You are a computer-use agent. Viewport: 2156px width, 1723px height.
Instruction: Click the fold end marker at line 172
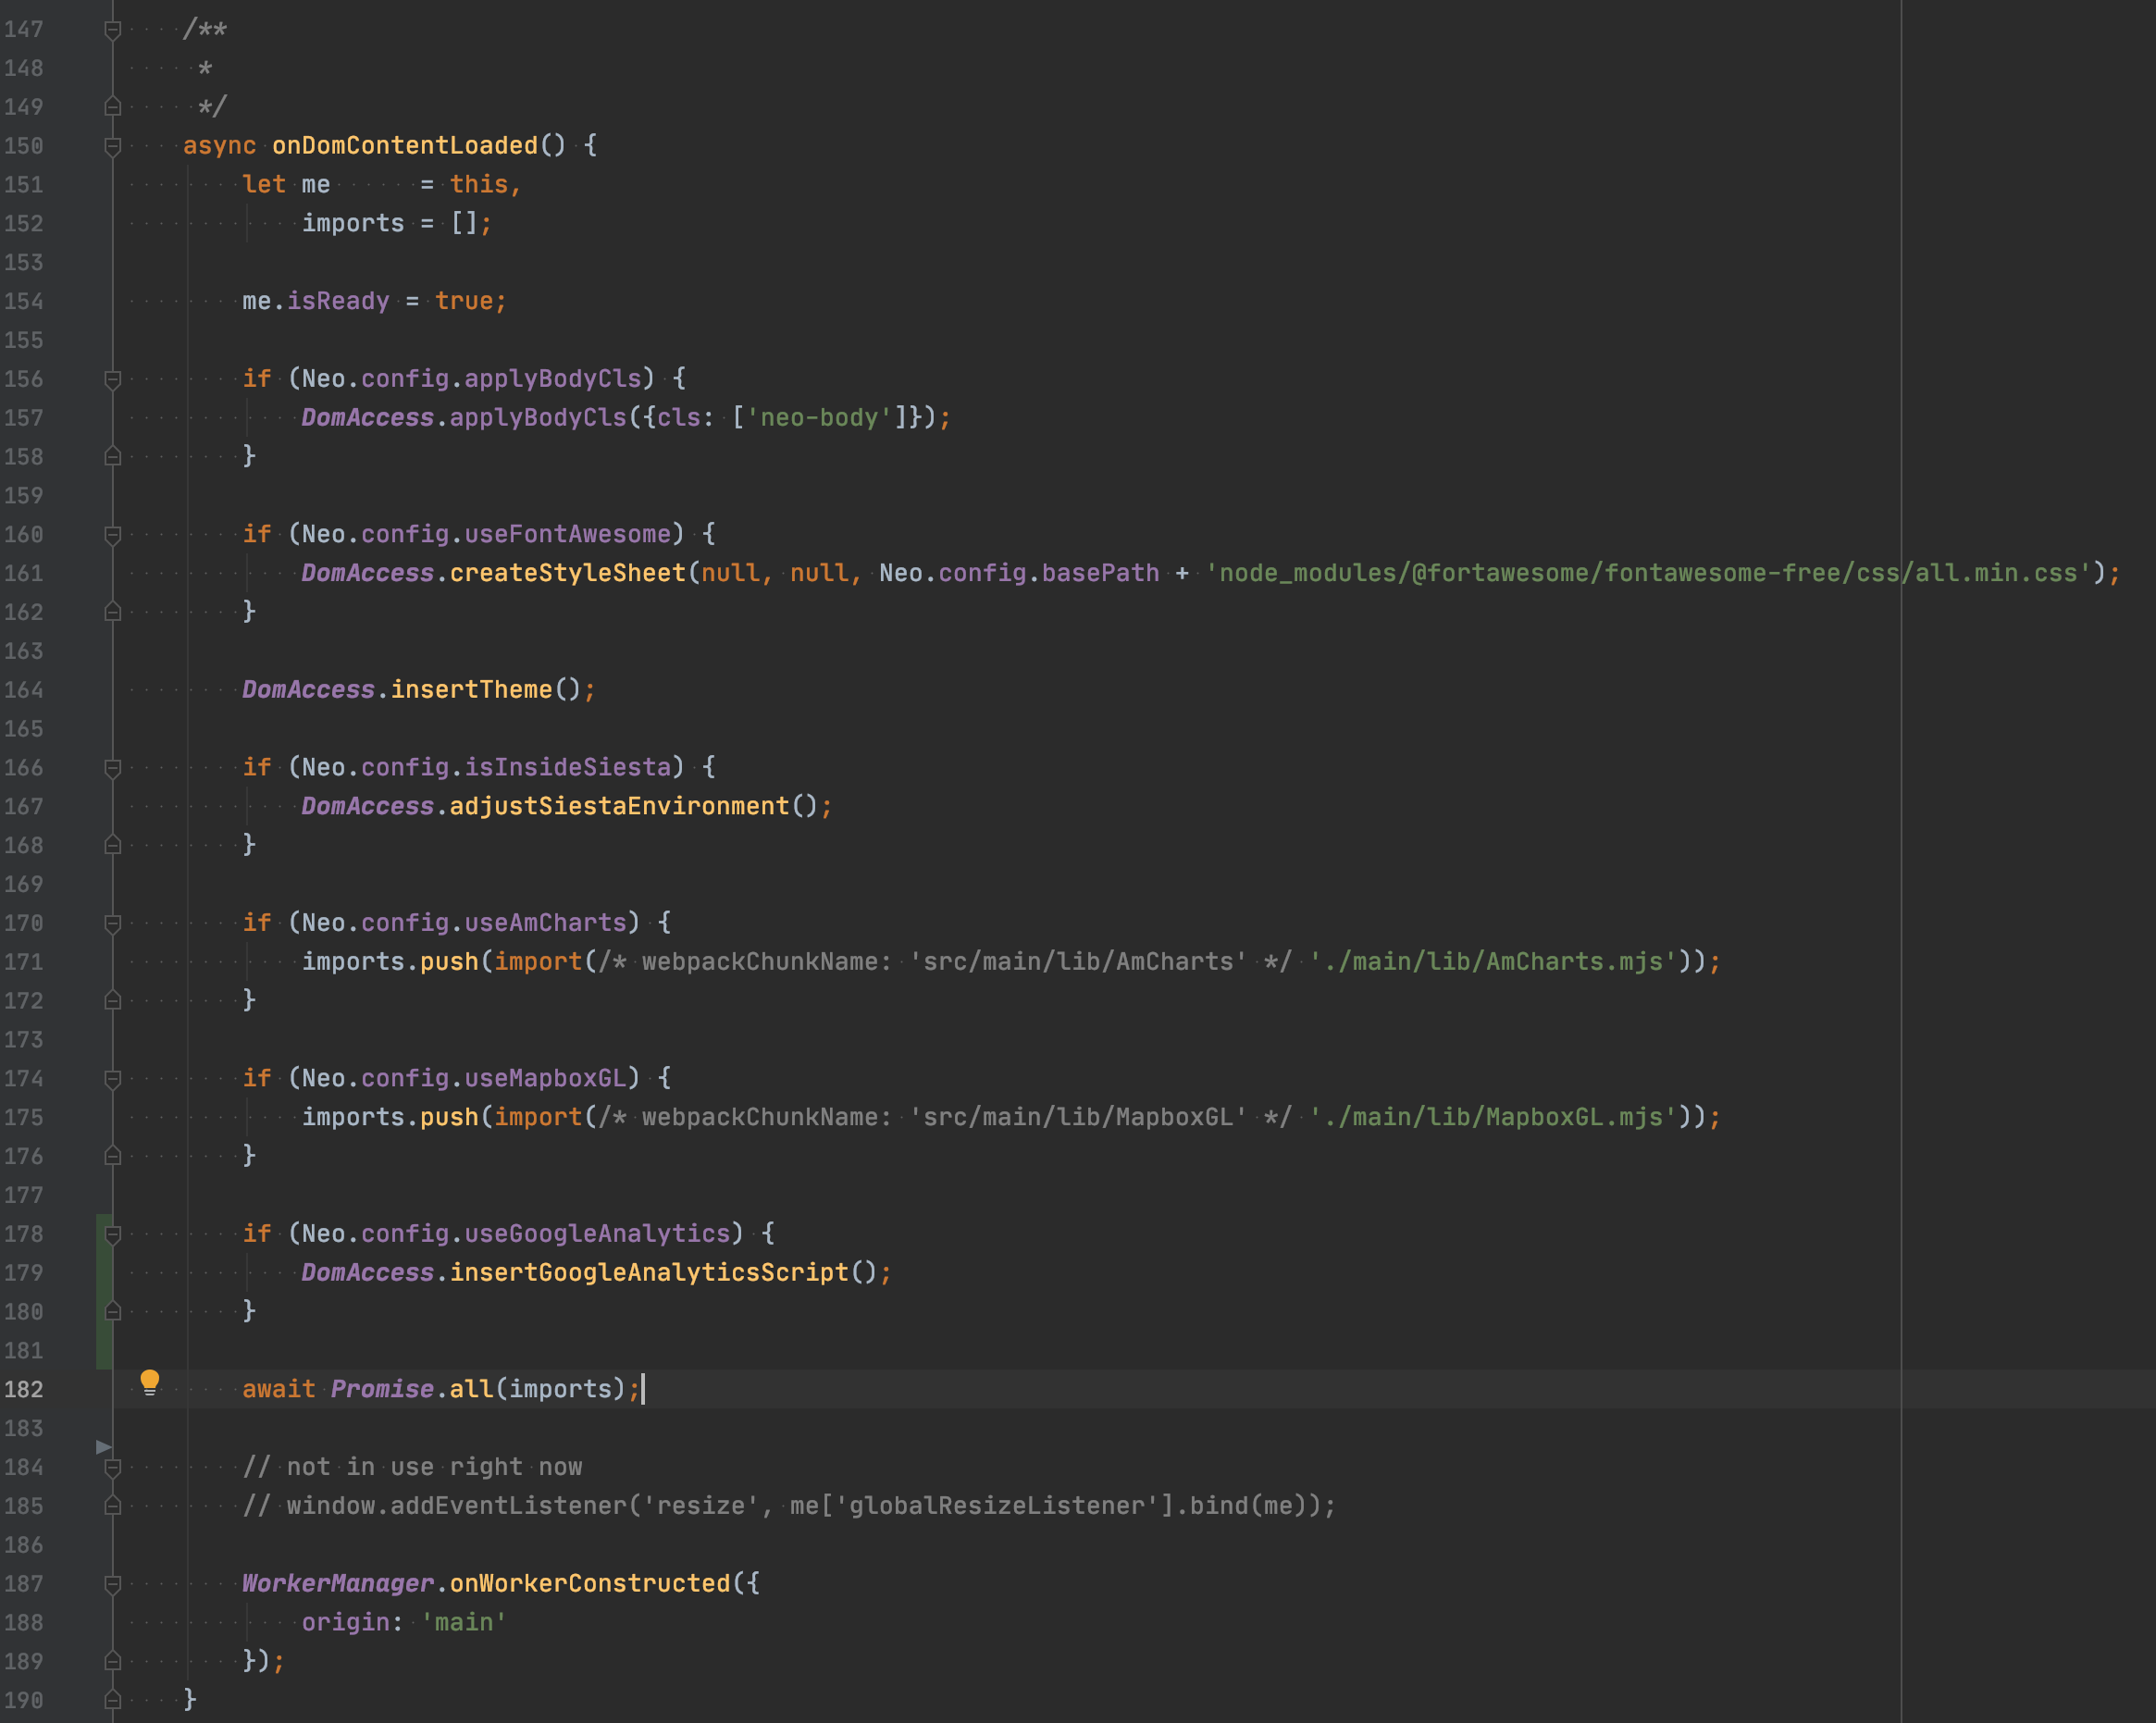[113, 1001]
